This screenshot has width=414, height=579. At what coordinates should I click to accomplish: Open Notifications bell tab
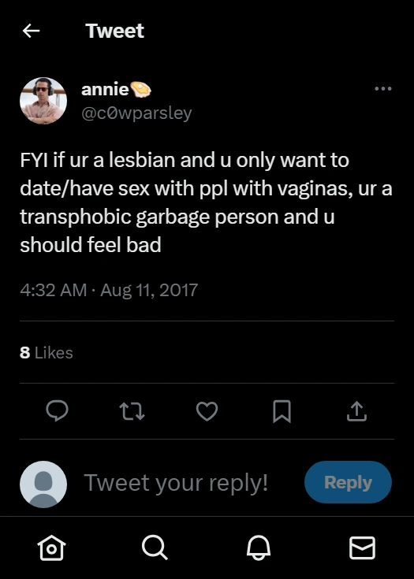tap(259, 547)
